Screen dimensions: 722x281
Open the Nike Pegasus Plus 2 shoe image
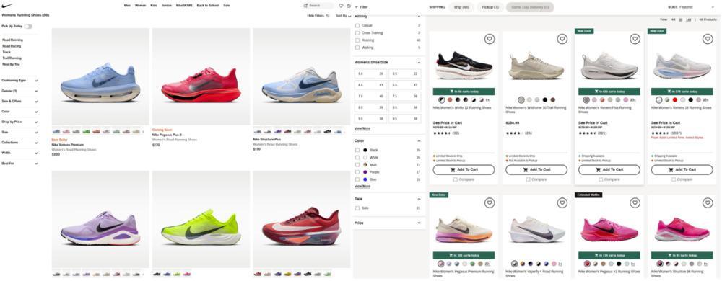pos(201,76)
